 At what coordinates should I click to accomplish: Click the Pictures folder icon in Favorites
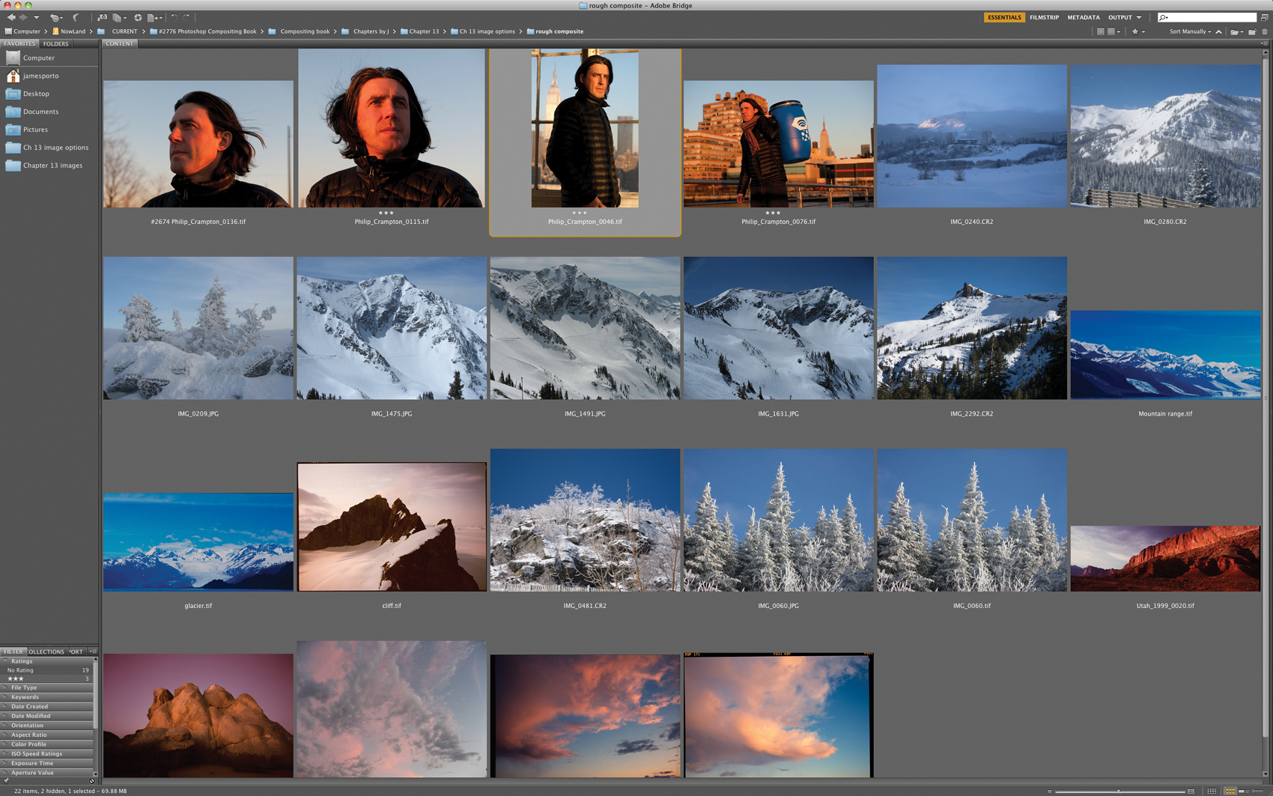13,130
